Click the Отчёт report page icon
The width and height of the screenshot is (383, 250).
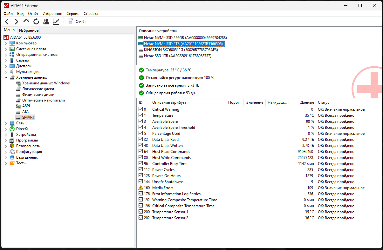pos(71,22)
